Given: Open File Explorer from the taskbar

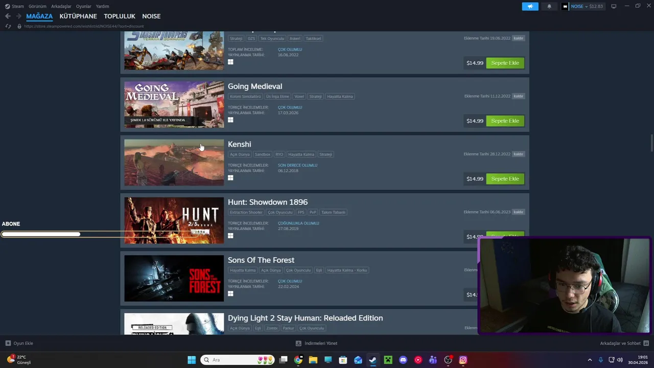Looking at the screenshot, I should point(313,360).
